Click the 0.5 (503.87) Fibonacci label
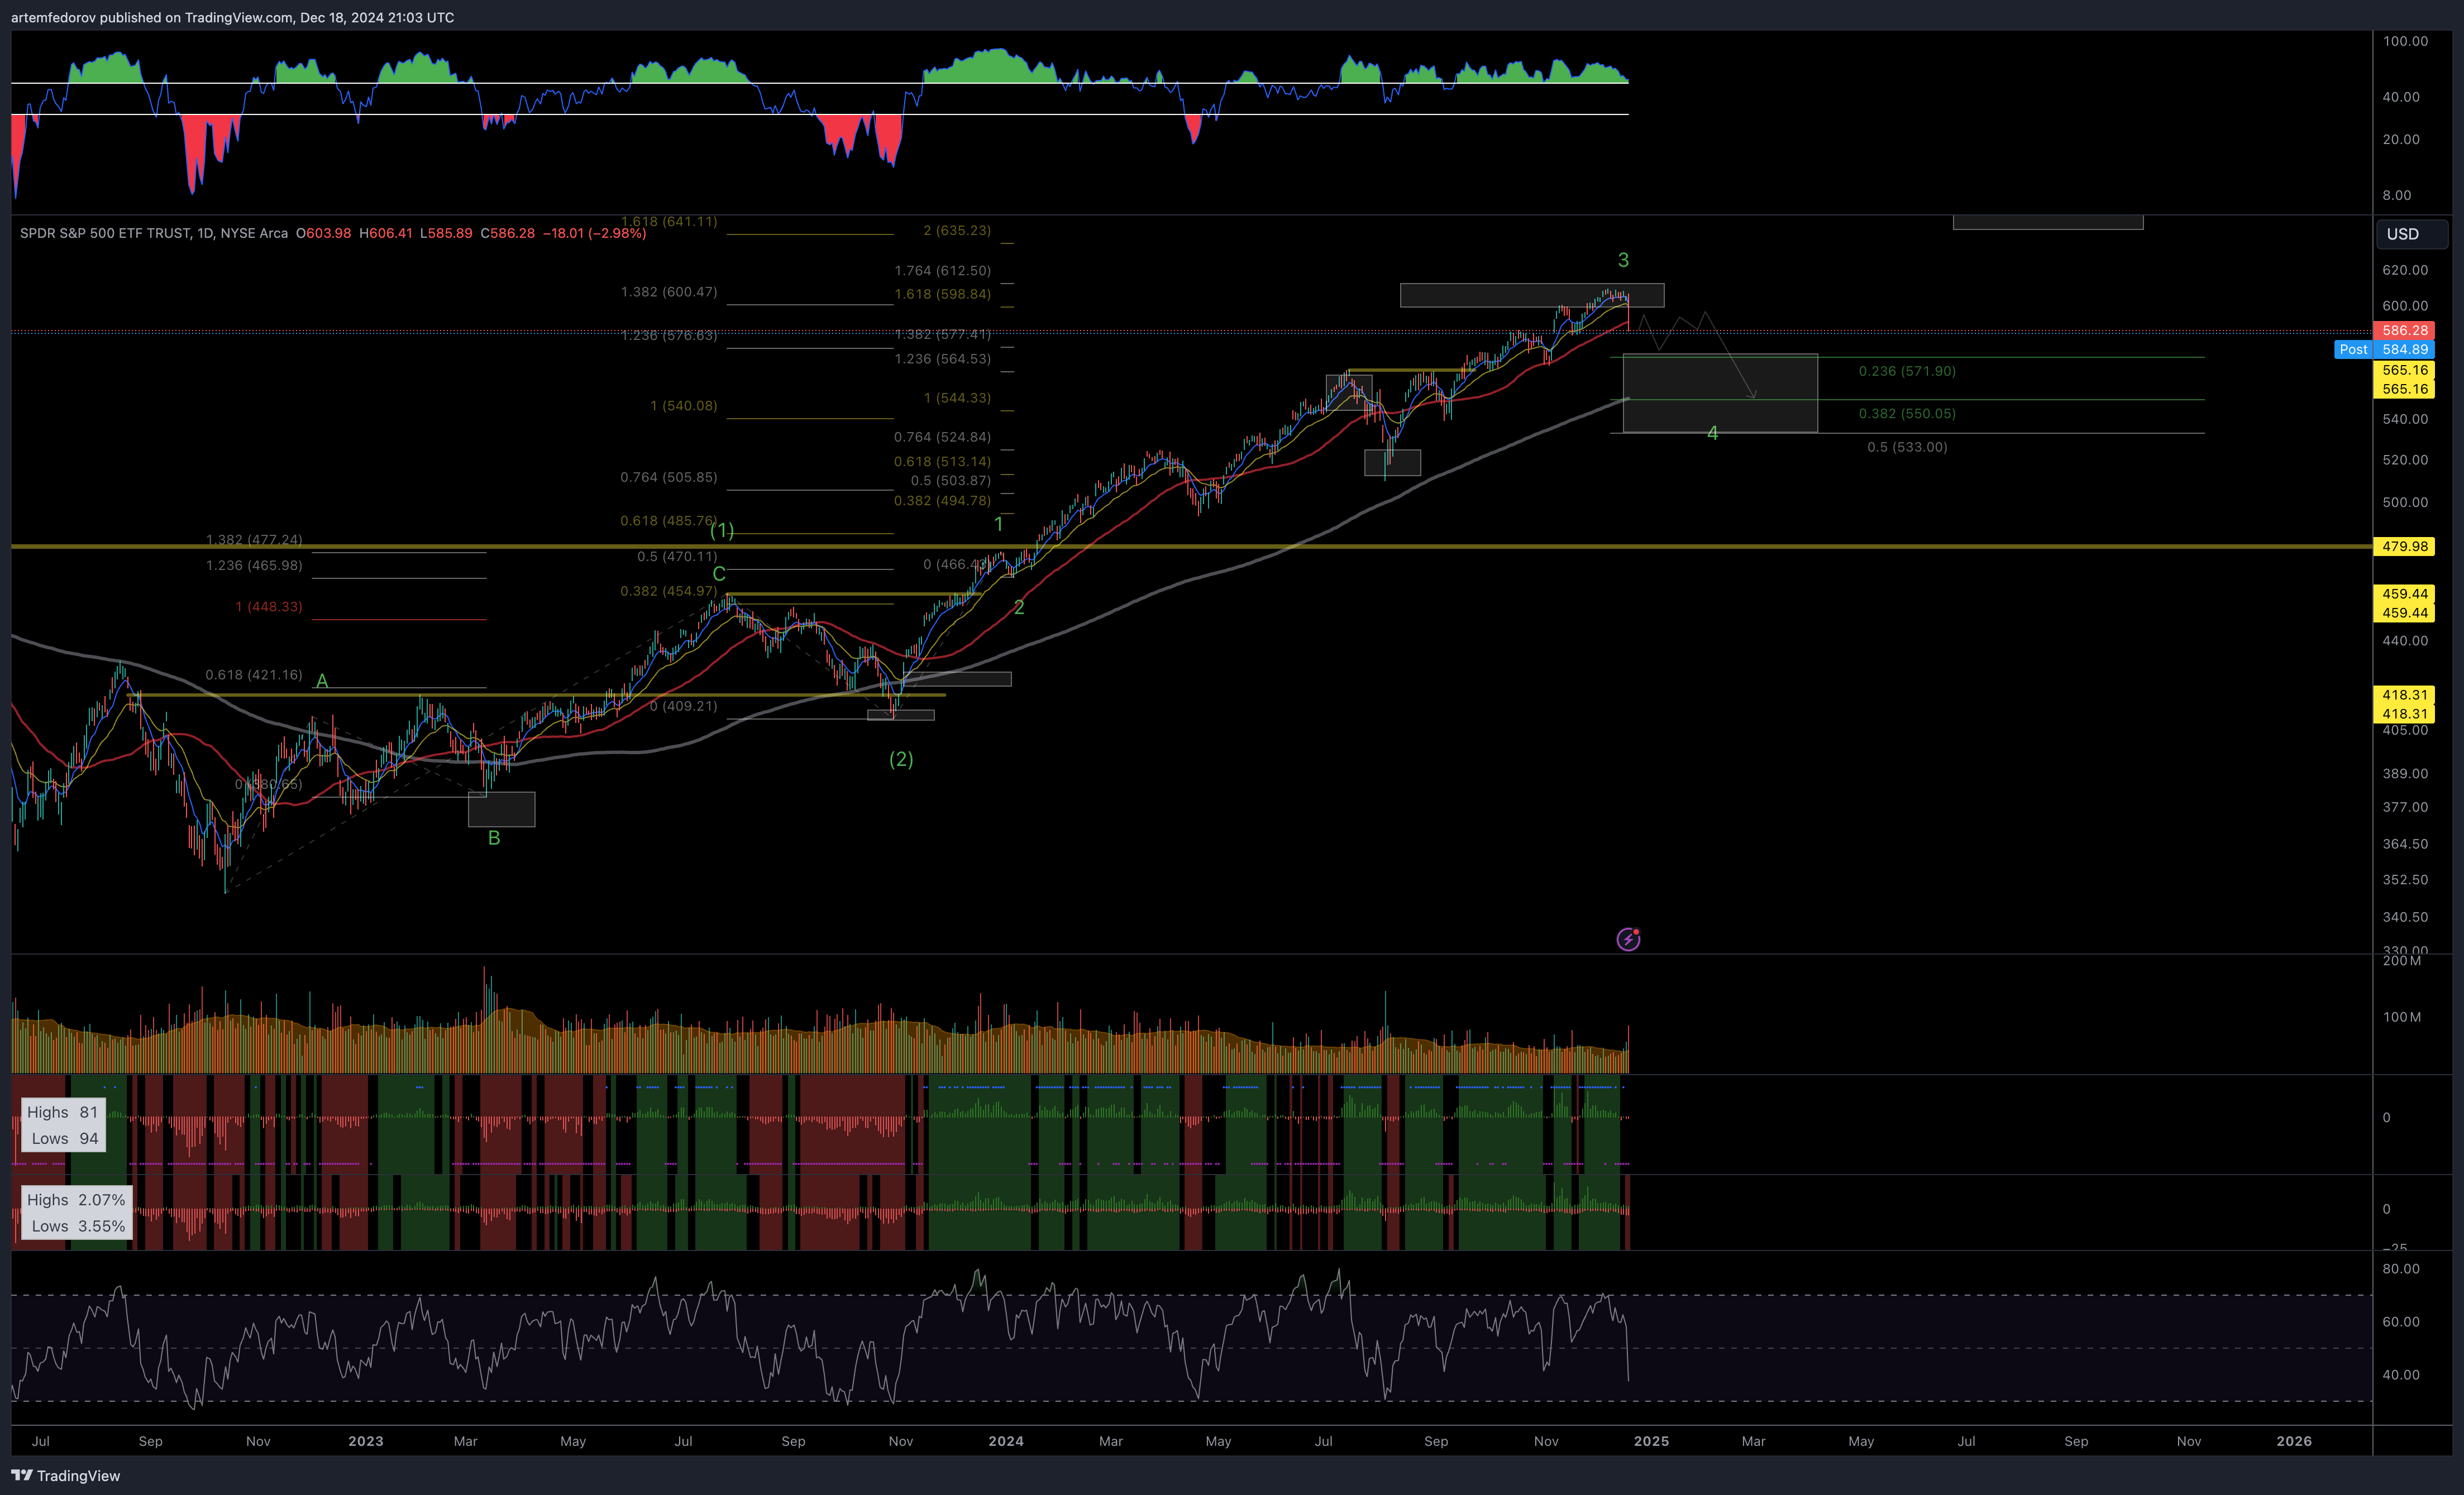2464x1495 pixels. coord(950,481)
